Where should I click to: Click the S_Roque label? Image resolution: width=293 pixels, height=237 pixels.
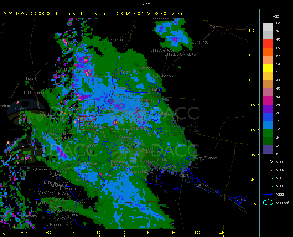pyautogui.click(x=122, y=137)
